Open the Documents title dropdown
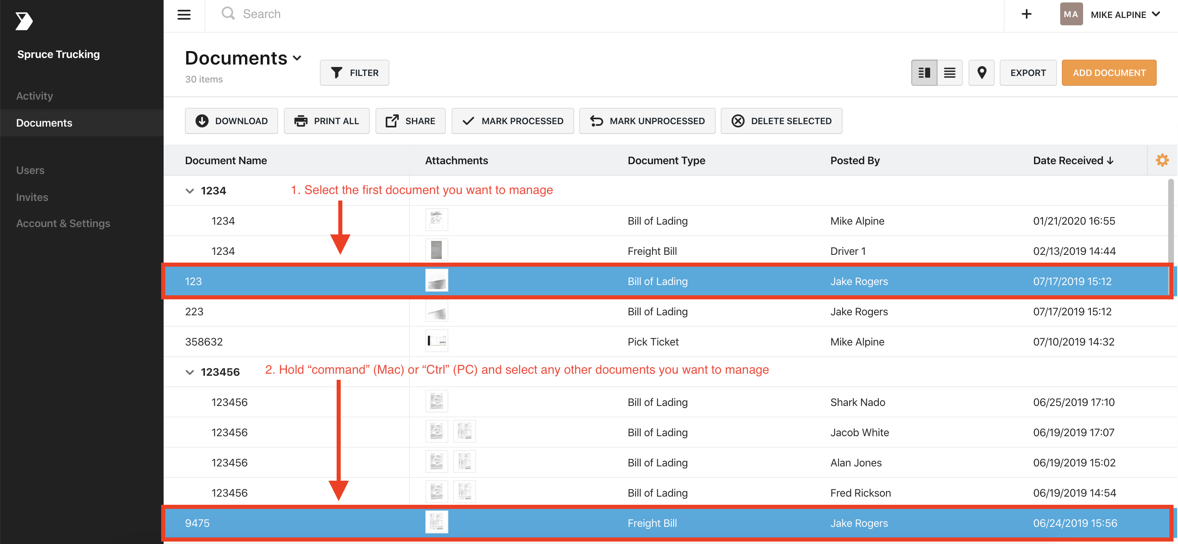 click(x=297, y=58)
